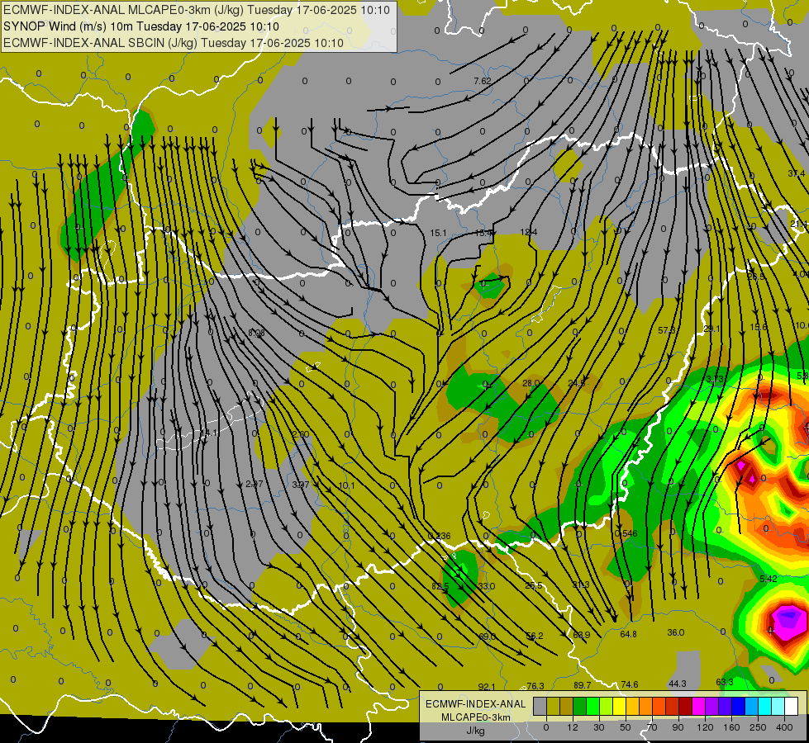
Task: Pick the dark red legend swatch
Action: (x=685, y=706)
